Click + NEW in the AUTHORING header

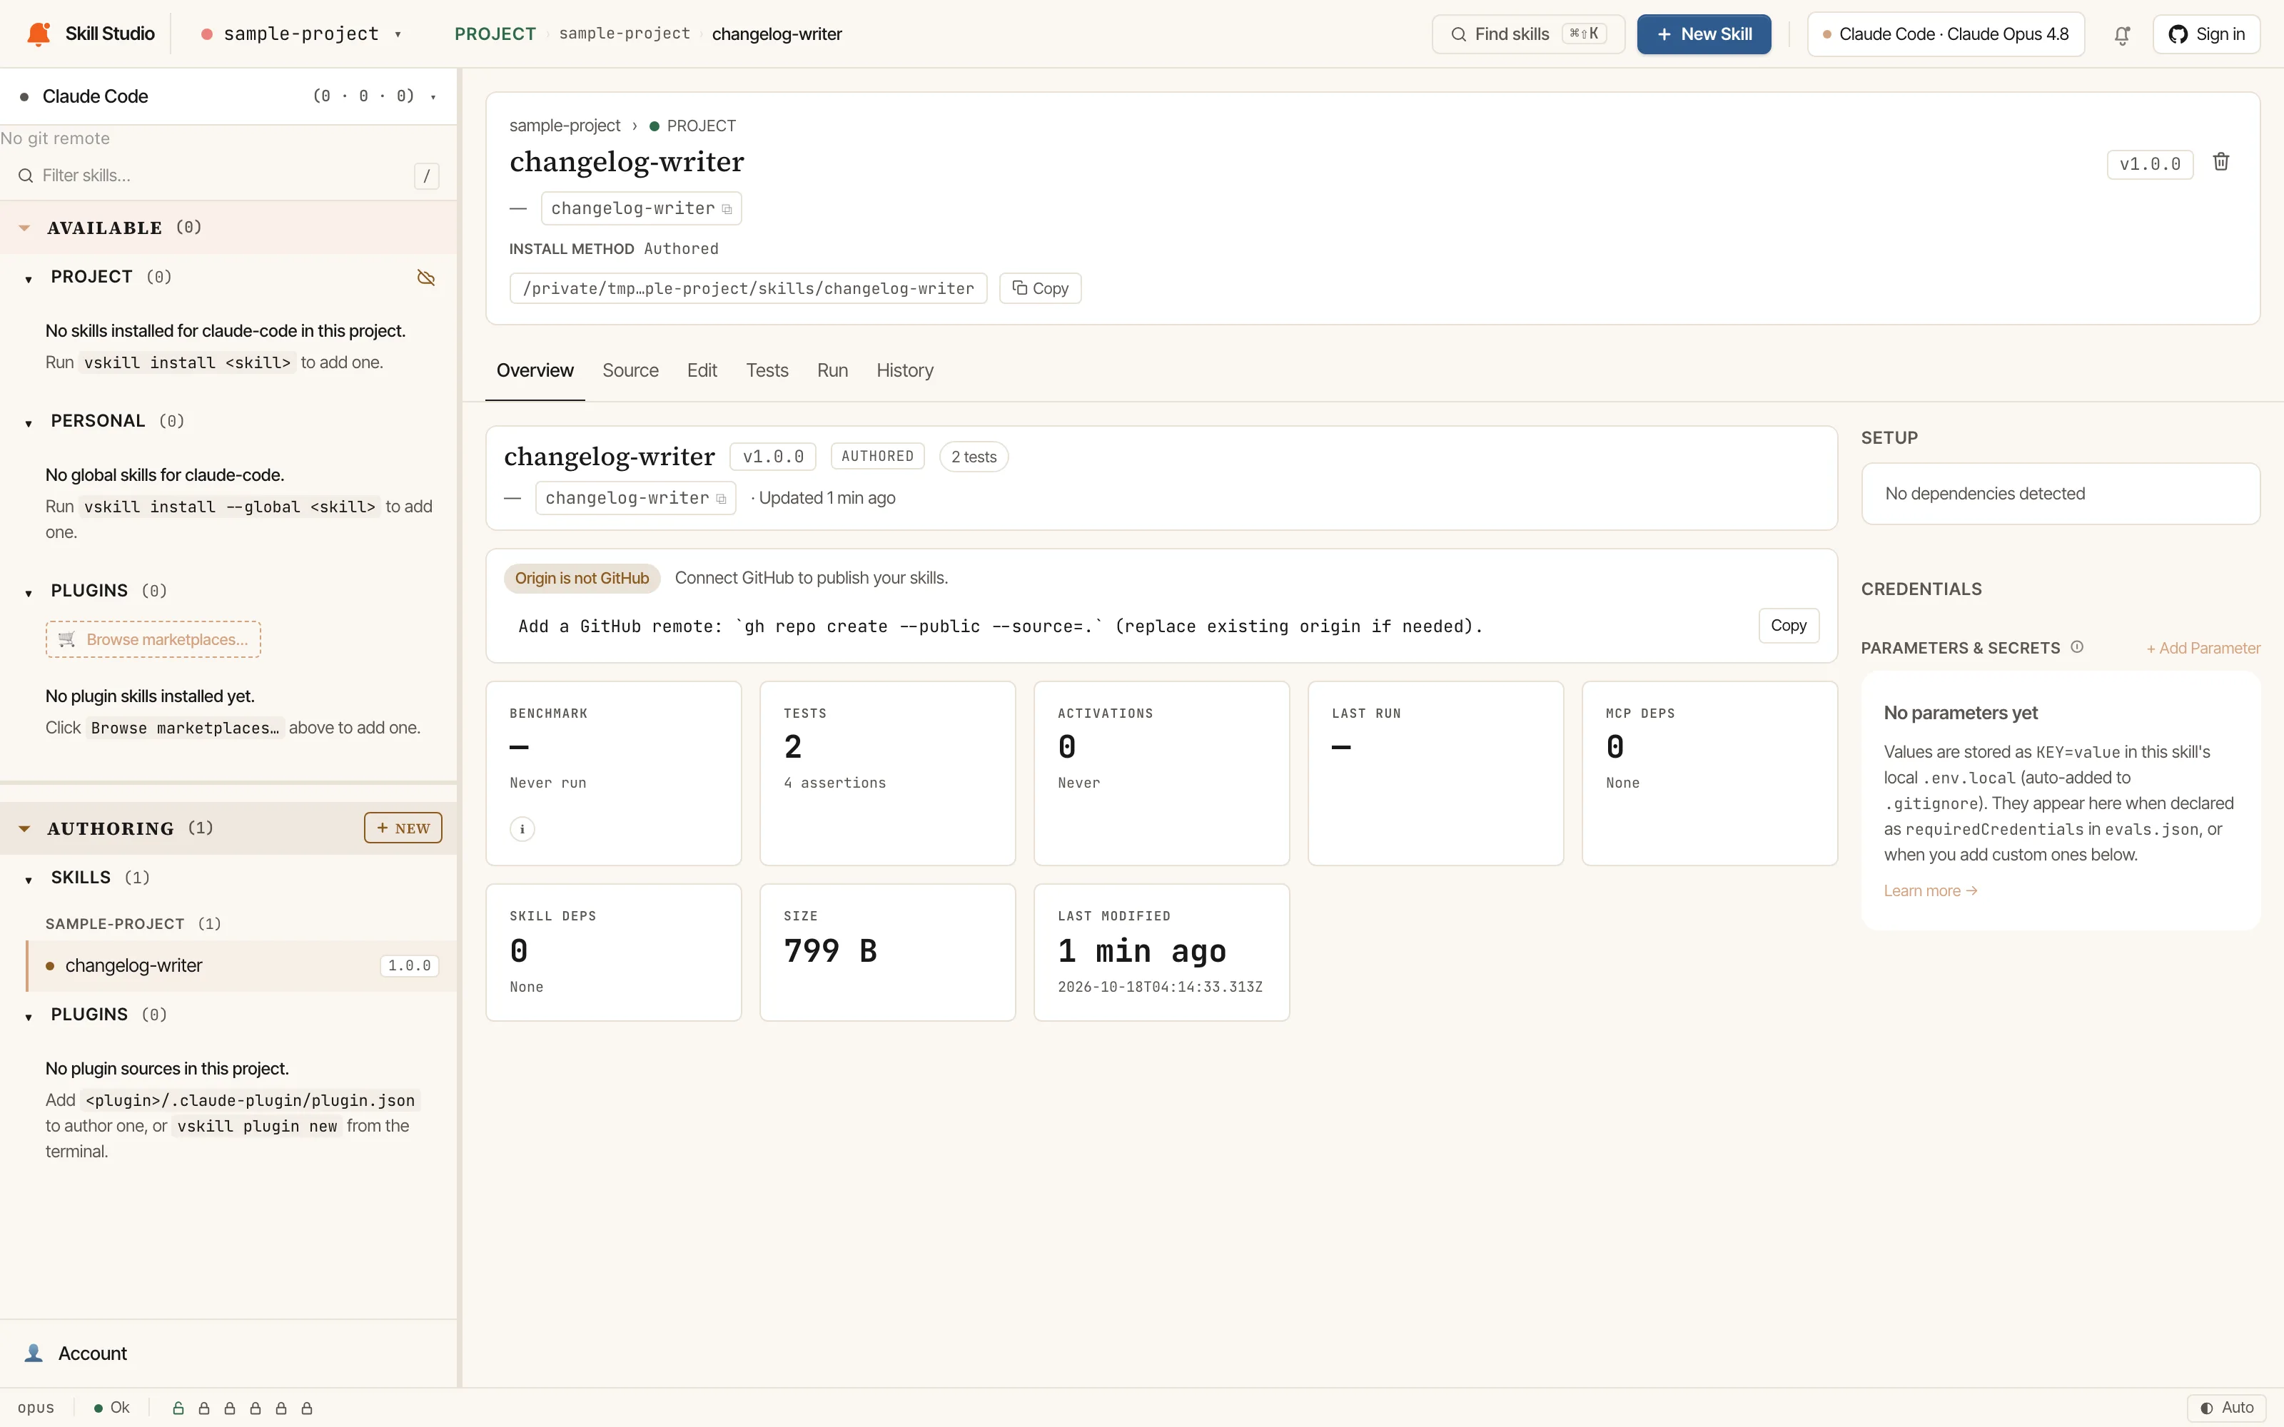pos(403,828)
